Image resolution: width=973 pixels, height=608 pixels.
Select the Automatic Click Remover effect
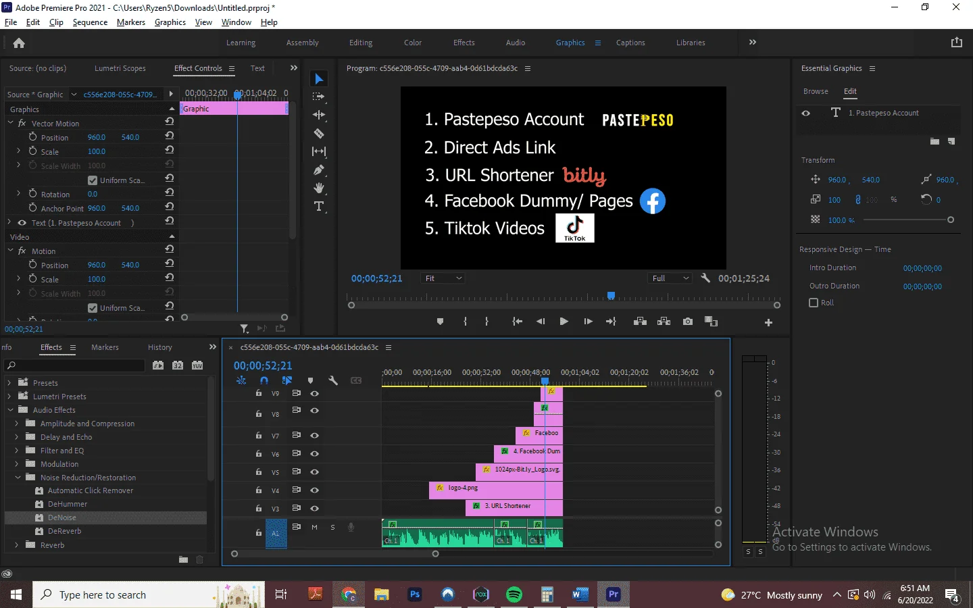coord(91,490)
